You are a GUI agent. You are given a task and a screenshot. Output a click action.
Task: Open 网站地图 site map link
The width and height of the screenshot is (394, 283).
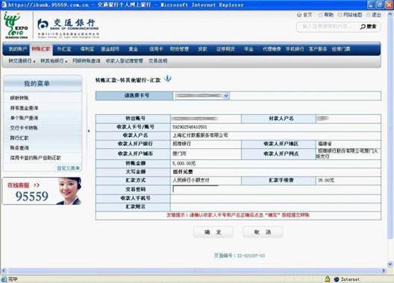(350, 15)
